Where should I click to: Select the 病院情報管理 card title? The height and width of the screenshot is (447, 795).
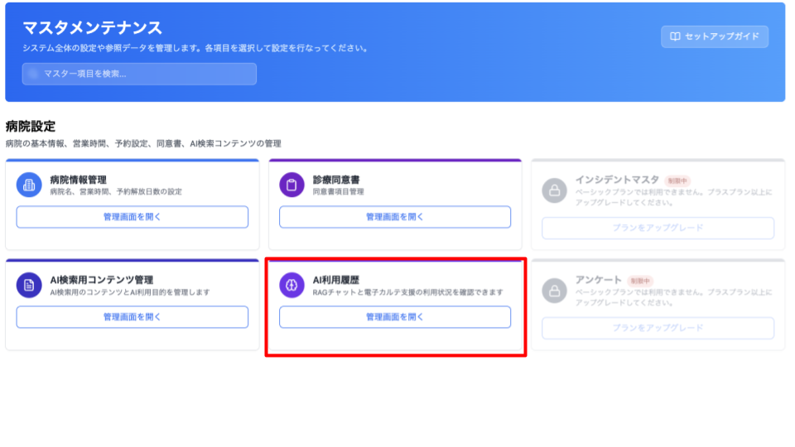pyautogui.click(x=78, y=180)
